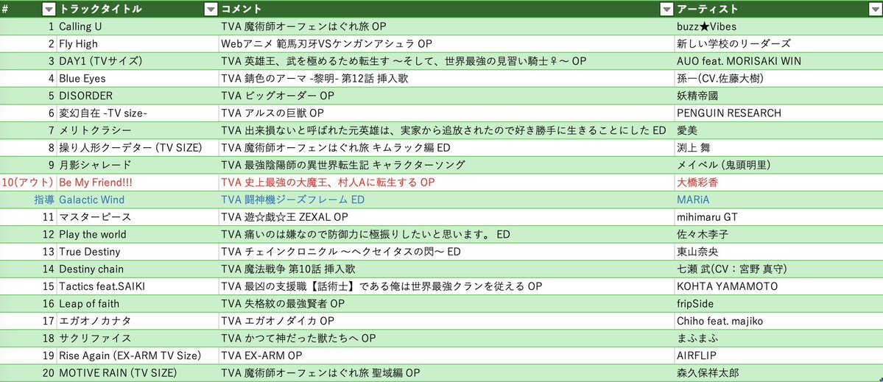Select the 'Chiho feat. majiko' artist cell
This screenshot has height=382, width=883.
778,321
